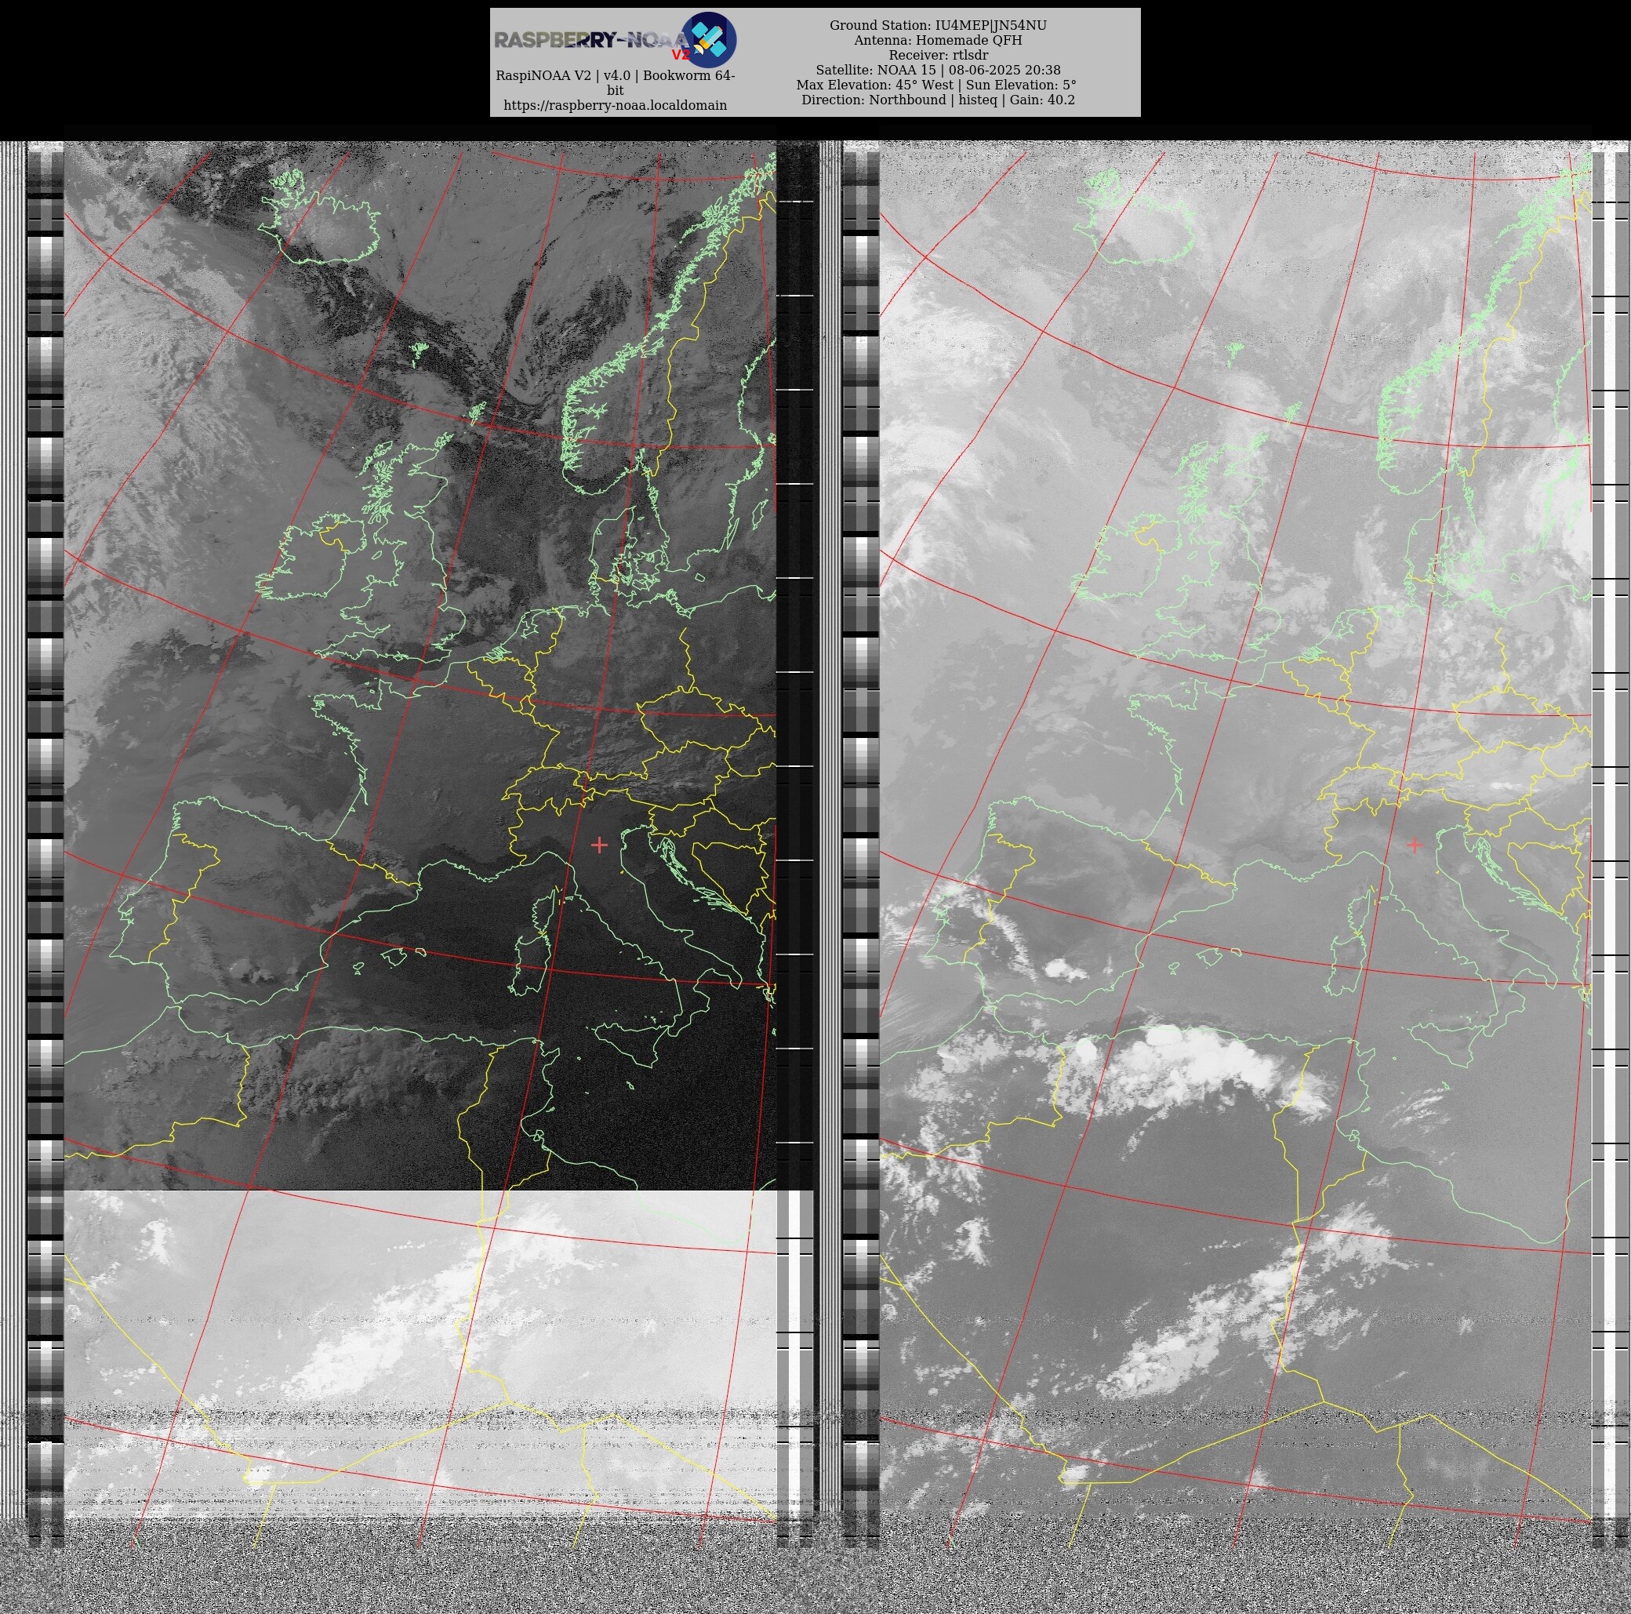
Task: Click the 'Ground Station: IU4MEP|JN54NU' text
Action: click(x=938, y=25)
